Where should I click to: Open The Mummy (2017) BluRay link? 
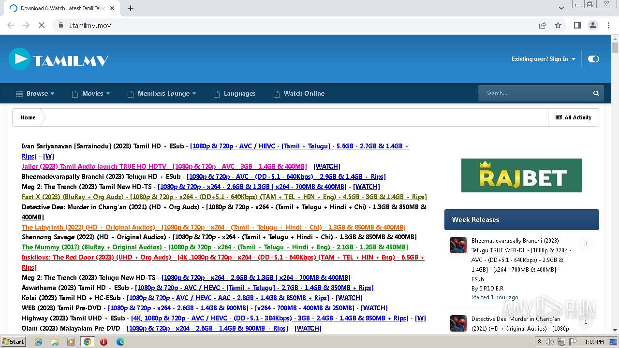pos(215,247)
